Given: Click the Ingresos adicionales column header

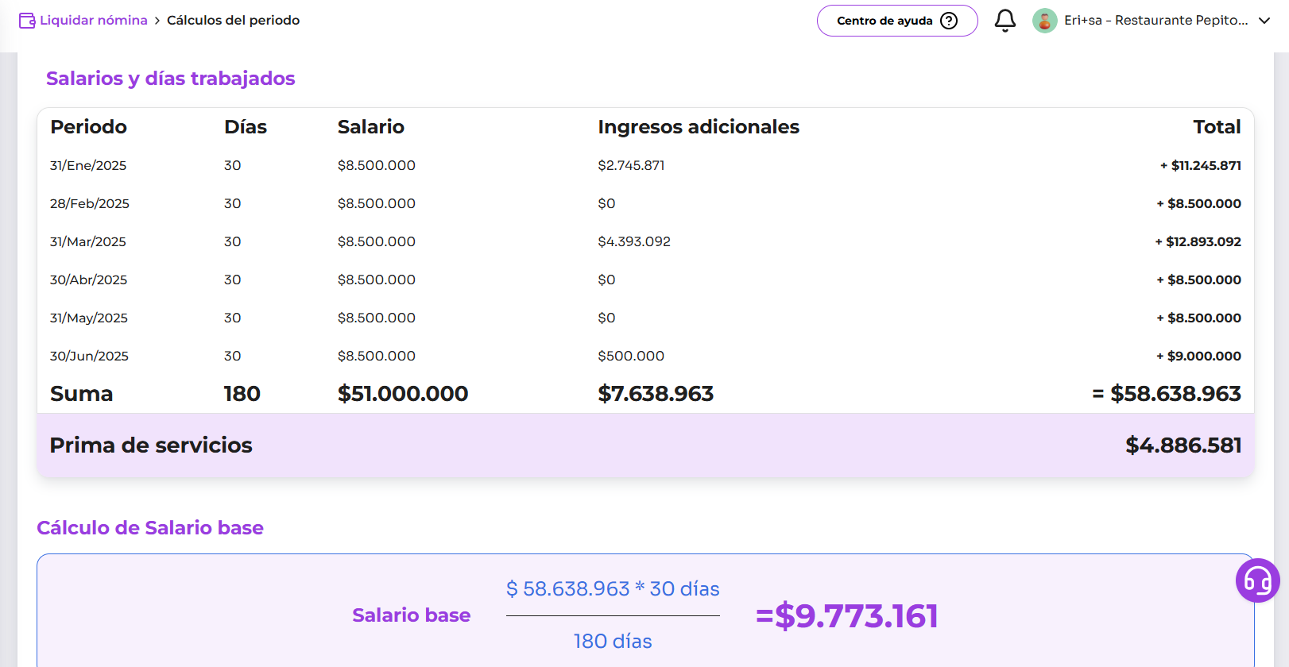Looking at the screenshot, I should point(698,127).
